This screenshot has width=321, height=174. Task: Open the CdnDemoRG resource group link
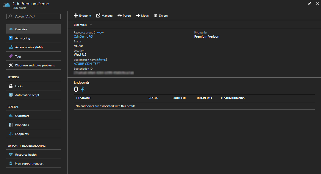click(x=83, y=36)
